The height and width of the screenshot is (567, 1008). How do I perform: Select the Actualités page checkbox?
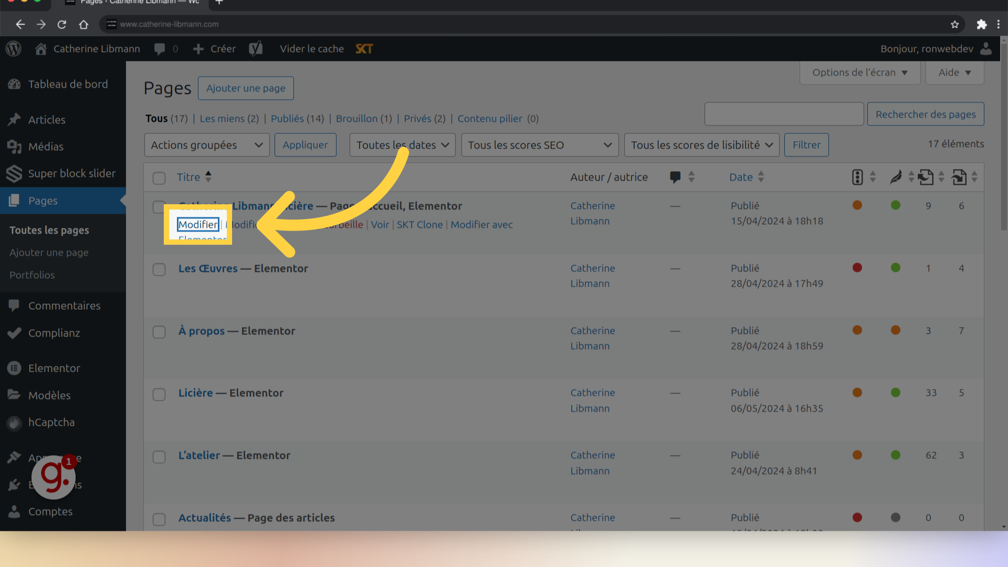(159, 519)
